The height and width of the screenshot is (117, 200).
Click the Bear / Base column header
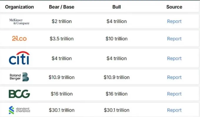61,7
